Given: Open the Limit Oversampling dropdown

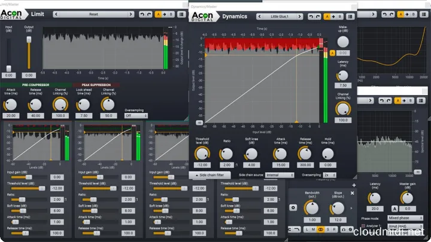Looking at the screenshot, I should click(136, 116).
